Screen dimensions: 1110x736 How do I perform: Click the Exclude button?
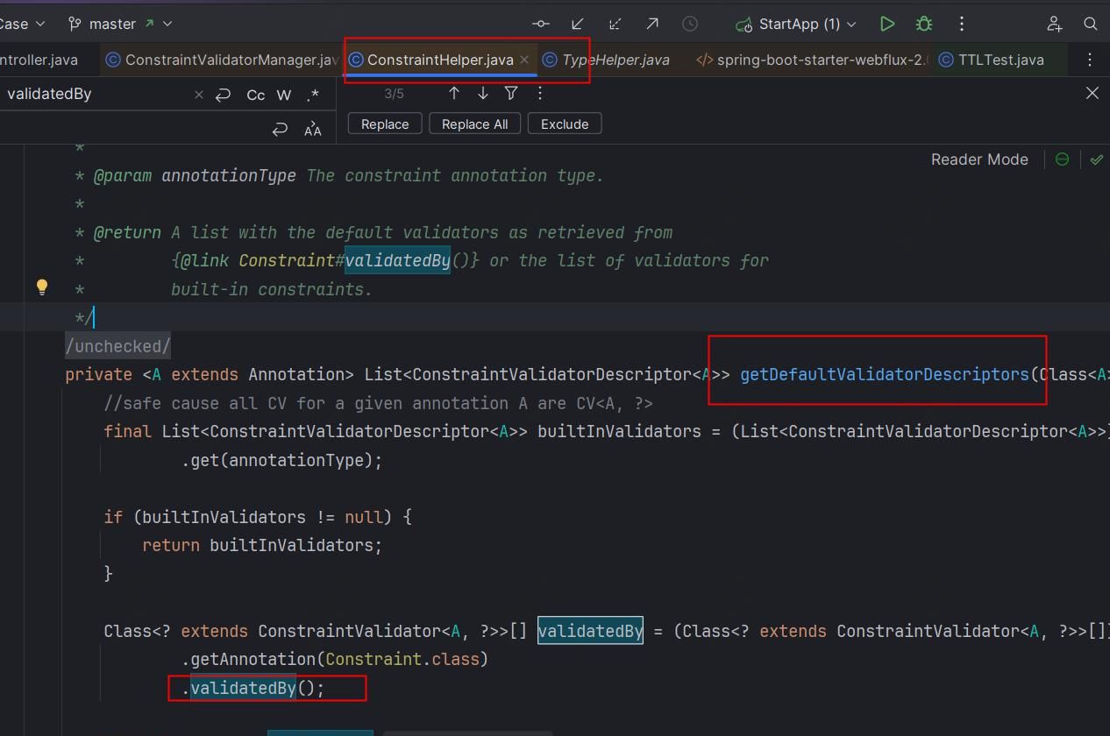click(x=565, y=124)
